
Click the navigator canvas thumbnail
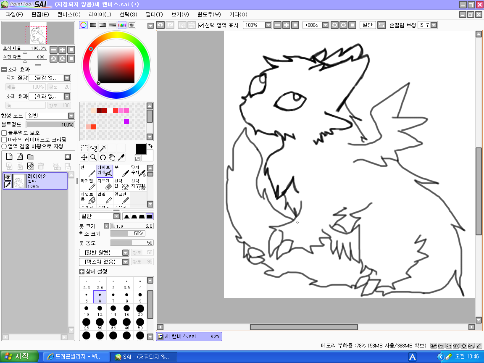pos(38,33)
